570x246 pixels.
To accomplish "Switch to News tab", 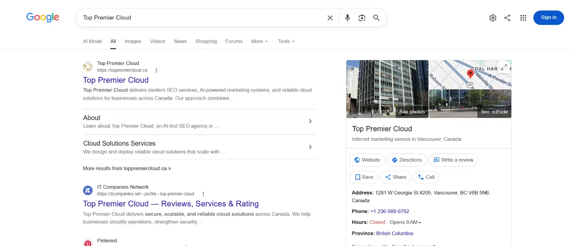I will 180,41.
